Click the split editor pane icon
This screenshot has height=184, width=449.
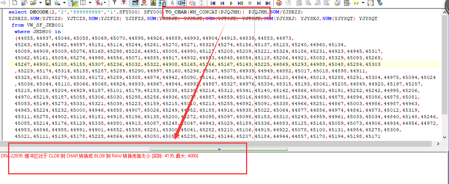[x=83, y=3]
